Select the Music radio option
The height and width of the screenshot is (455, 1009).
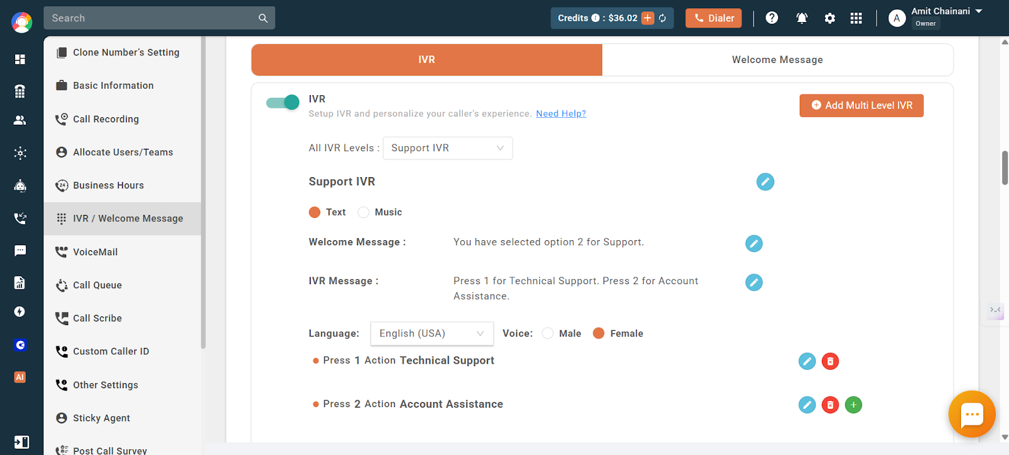pyautogui.click(x=363, y=212)
